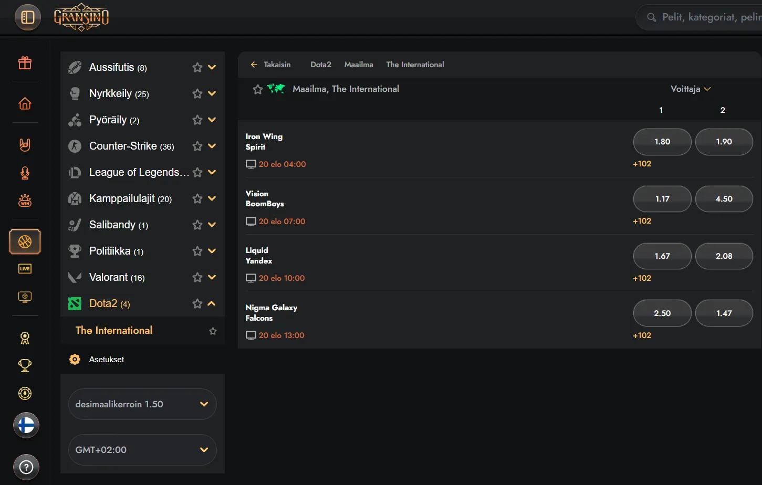Click the Asetukset gear icon
762x485 pixels.
(75, 359)
